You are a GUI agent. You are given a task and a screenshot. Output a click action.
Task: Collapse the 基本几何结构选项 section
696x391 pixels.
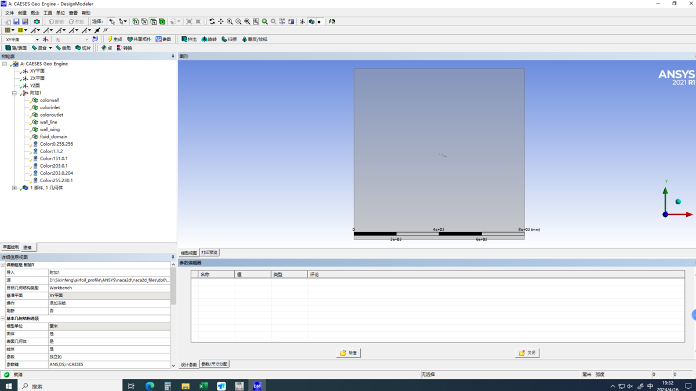coord(3,318)
